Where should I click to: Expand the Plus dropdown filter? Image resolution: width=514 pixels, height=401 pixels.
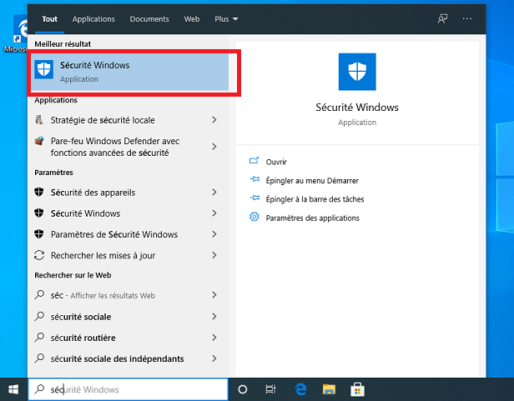225,18
